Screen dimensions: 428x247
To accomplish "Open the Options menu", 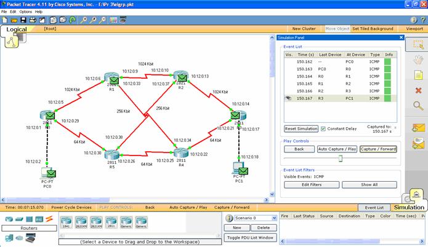I will click(25, 12).
